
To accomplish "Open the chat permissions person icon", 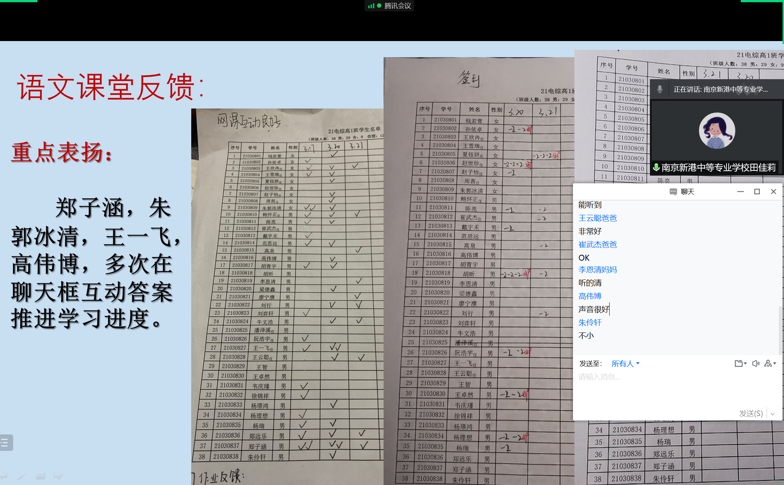I will [x=769, y=363].
